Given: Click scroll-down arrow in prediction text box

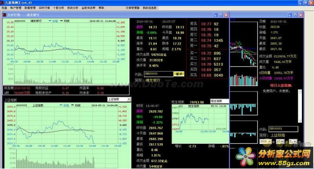Looking at the screenshot, I should [300, 120].
